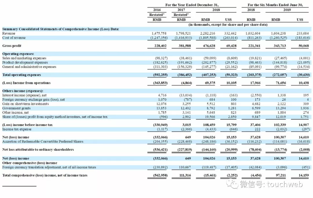
Task: Click the touchweb watermark text
Action: (x=285, y=184)
